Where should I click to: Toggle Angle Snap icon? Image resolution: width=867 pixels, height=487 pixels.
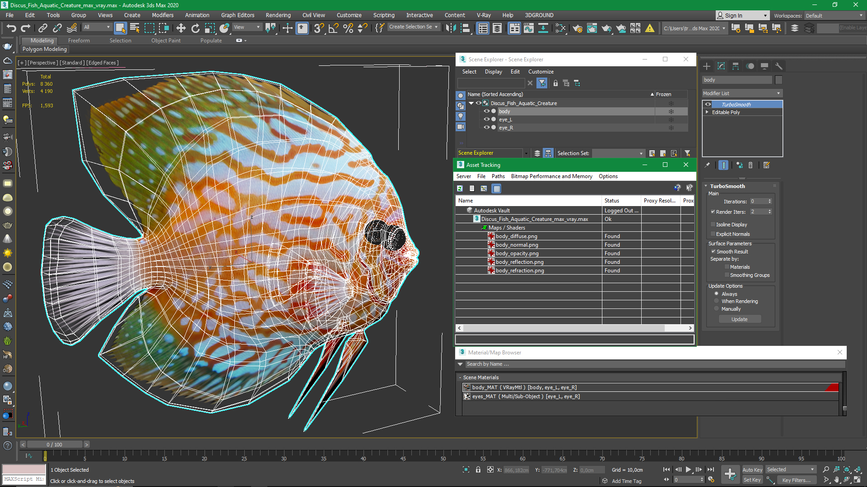tap(333, 28)
